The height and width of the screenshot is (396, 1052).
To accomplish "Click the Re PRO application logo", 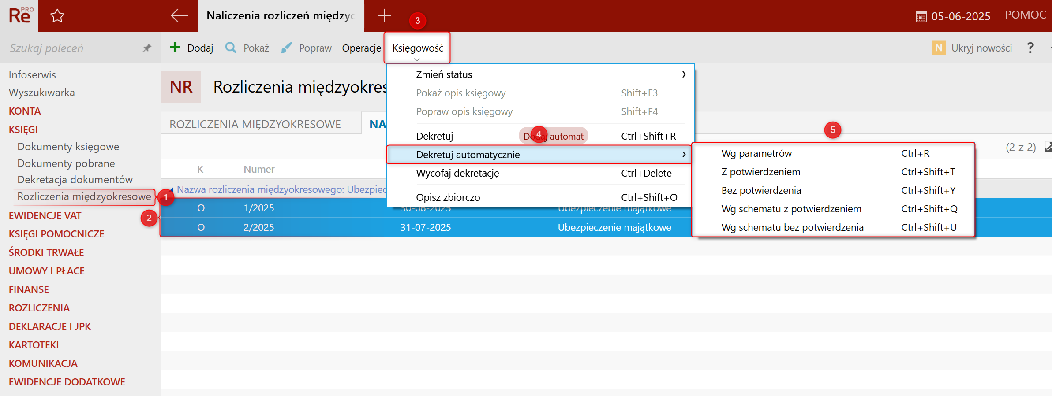I will coord(20,16).
